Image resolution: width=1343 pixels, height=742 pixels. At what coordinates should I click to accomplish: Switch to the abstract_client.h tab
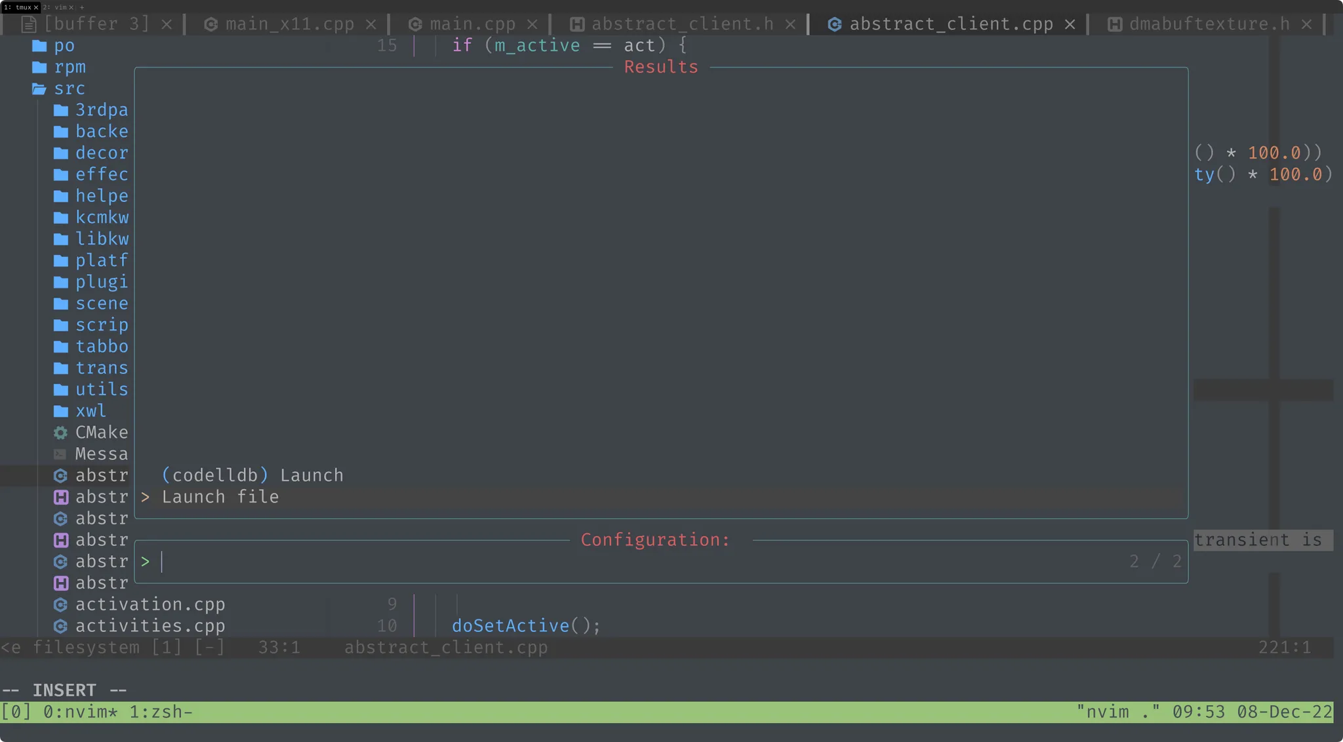click(682, 24)
